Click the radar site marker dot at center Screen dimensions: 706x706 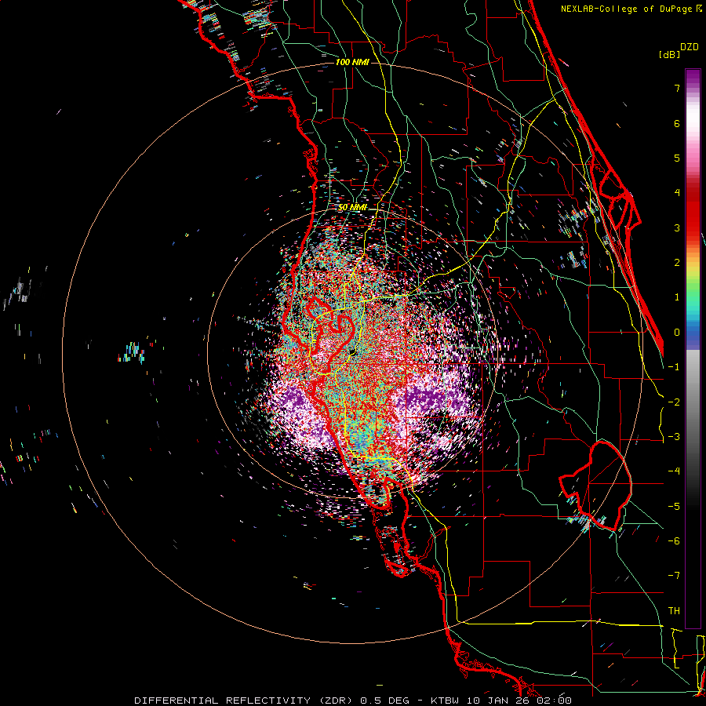(352, 352)
